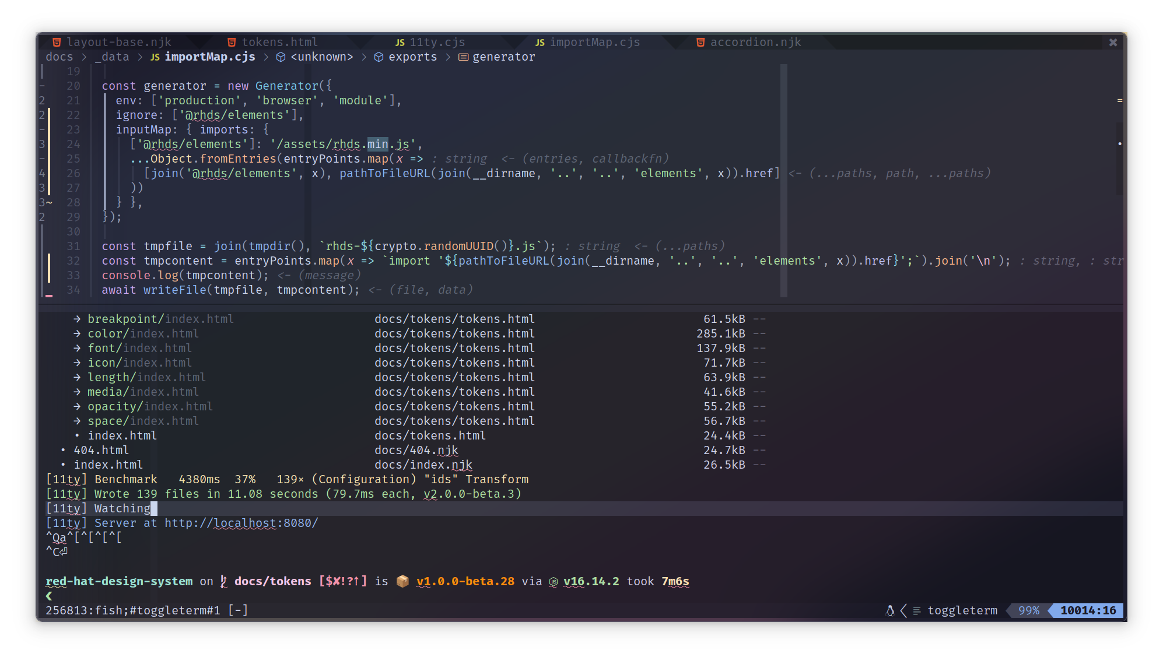
Task: Click the module icon before <unknown> breadcrumb
Action: click(x=281, y=57)
